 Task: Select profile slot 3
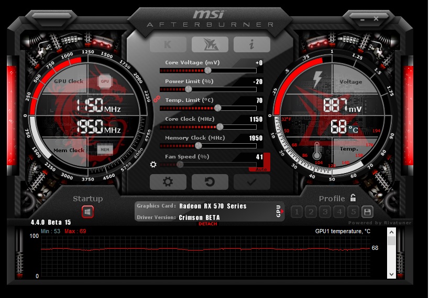tap(325, 212)
